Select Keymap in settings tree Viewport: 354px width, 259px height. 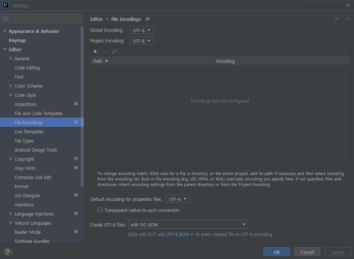coord(18,41)
